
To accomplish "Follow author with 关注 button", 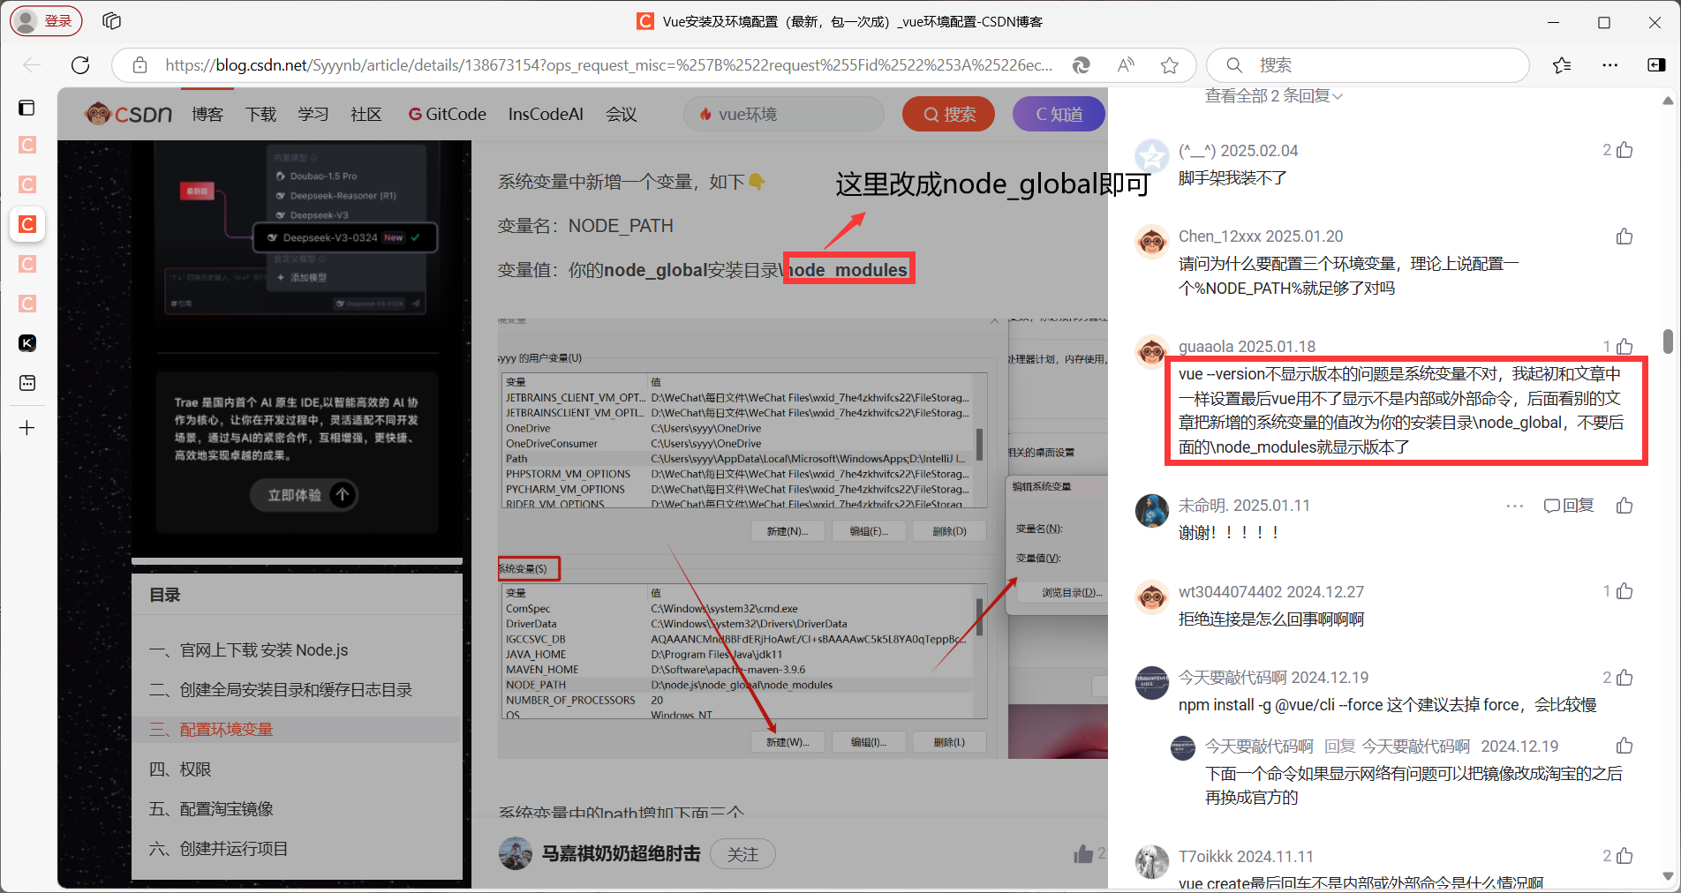I will [x=743, y=854].
